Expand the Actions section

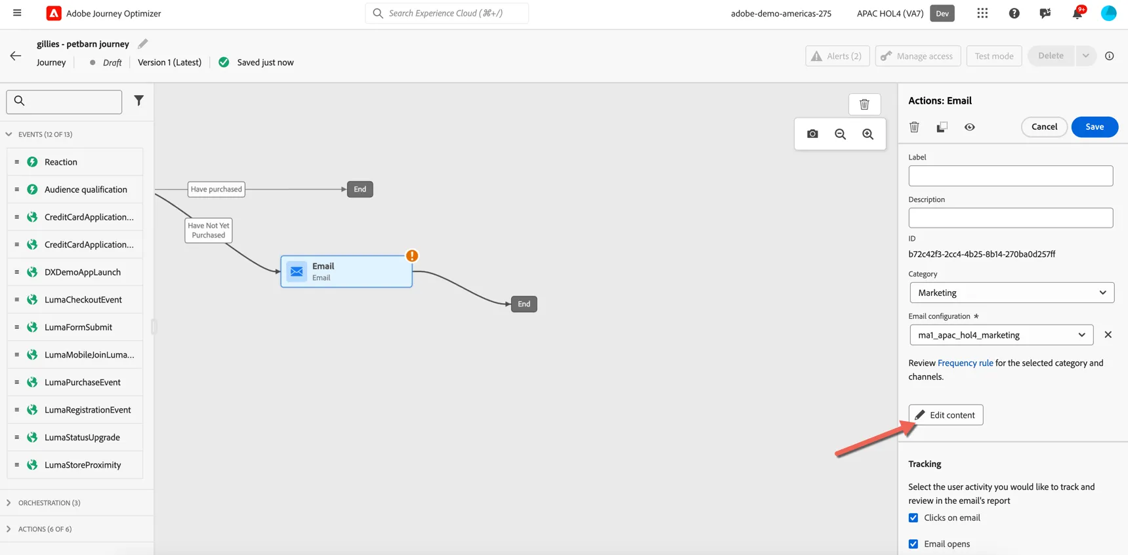click(x=9, y=529)
